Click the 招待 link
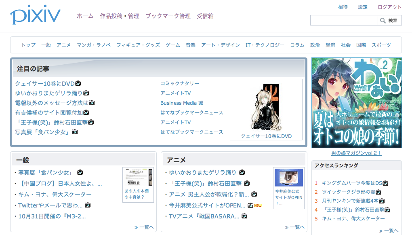Image resolution: width=412 pixels, height=235 pixels. click(343, 7)
